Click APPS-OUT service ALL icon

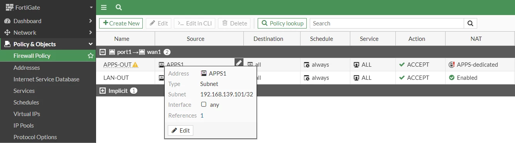(356, 65)
